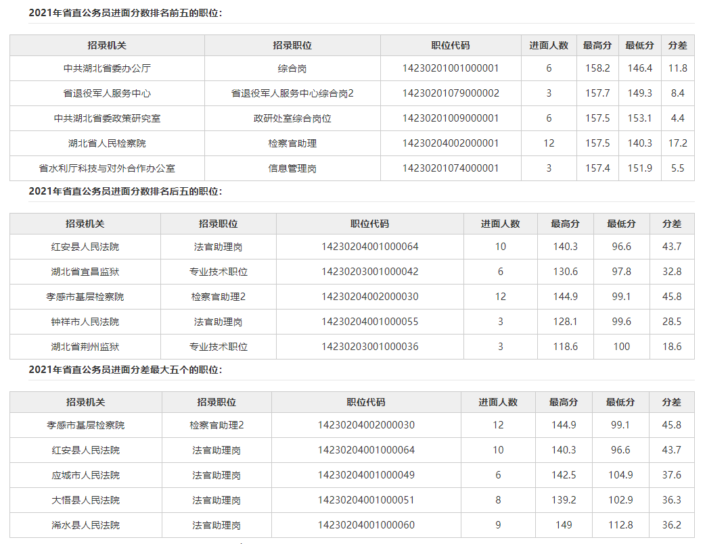Select the lowest score 146.4
The height and width of the screenshot is (544, 705).
640,68
